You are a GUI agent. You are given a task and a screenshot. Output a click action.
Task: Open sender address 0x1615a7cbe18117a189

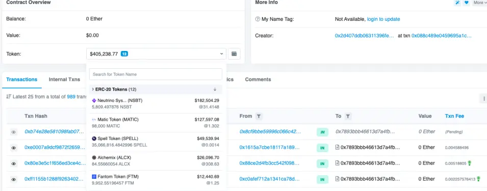click(270, 147)
